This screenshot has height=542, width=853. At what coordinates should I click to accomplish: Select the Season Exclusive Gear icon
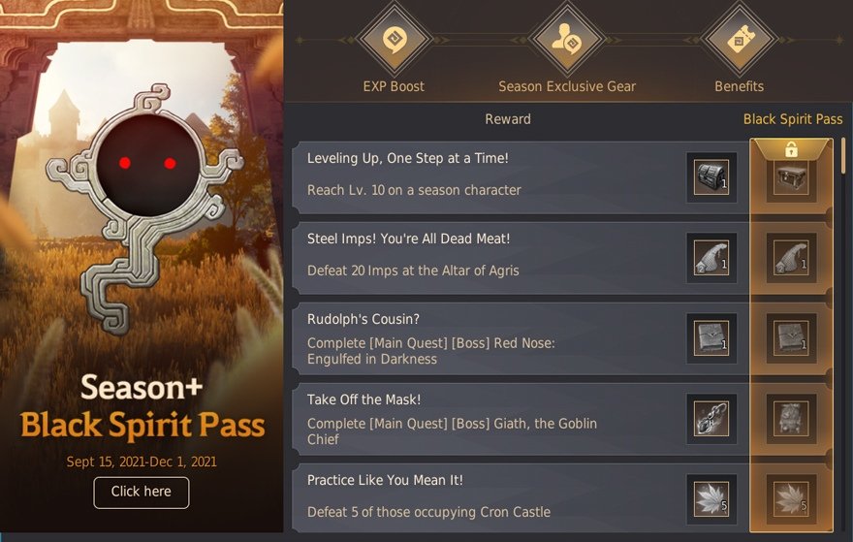[567, 39]
